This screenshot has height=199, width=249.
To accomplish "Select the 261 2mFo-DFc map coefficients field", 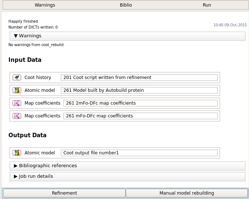I will pos(140,103).
